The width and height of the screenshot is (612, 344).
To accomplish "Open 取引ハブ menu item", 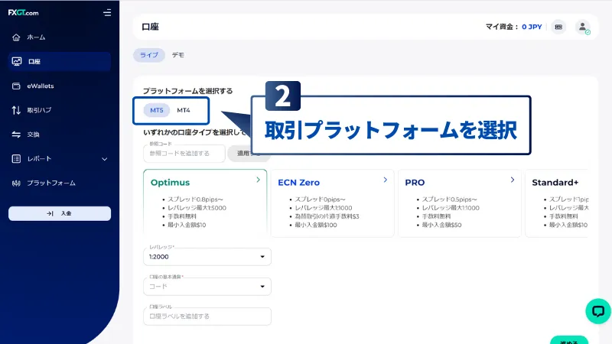I will tap(39, 110).
